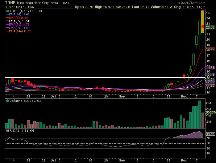Click the 70 level label on the RSI axis
The height and width of the screenshot is (163, 216).
208,138
